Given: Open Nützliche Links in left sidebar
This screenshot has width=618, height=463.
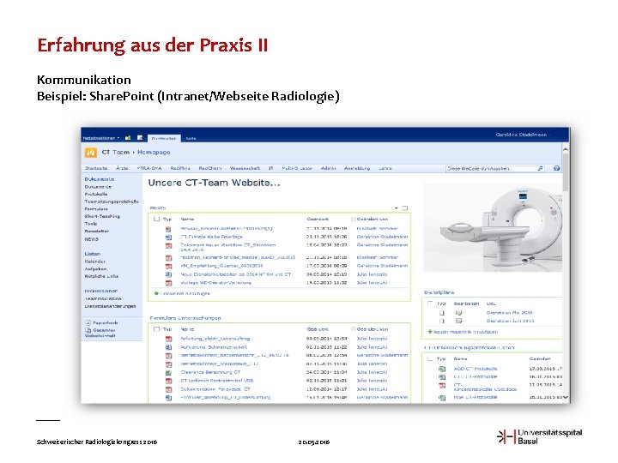Looking at the screenshot, I should pyautogui.click(x=101, y=276).
